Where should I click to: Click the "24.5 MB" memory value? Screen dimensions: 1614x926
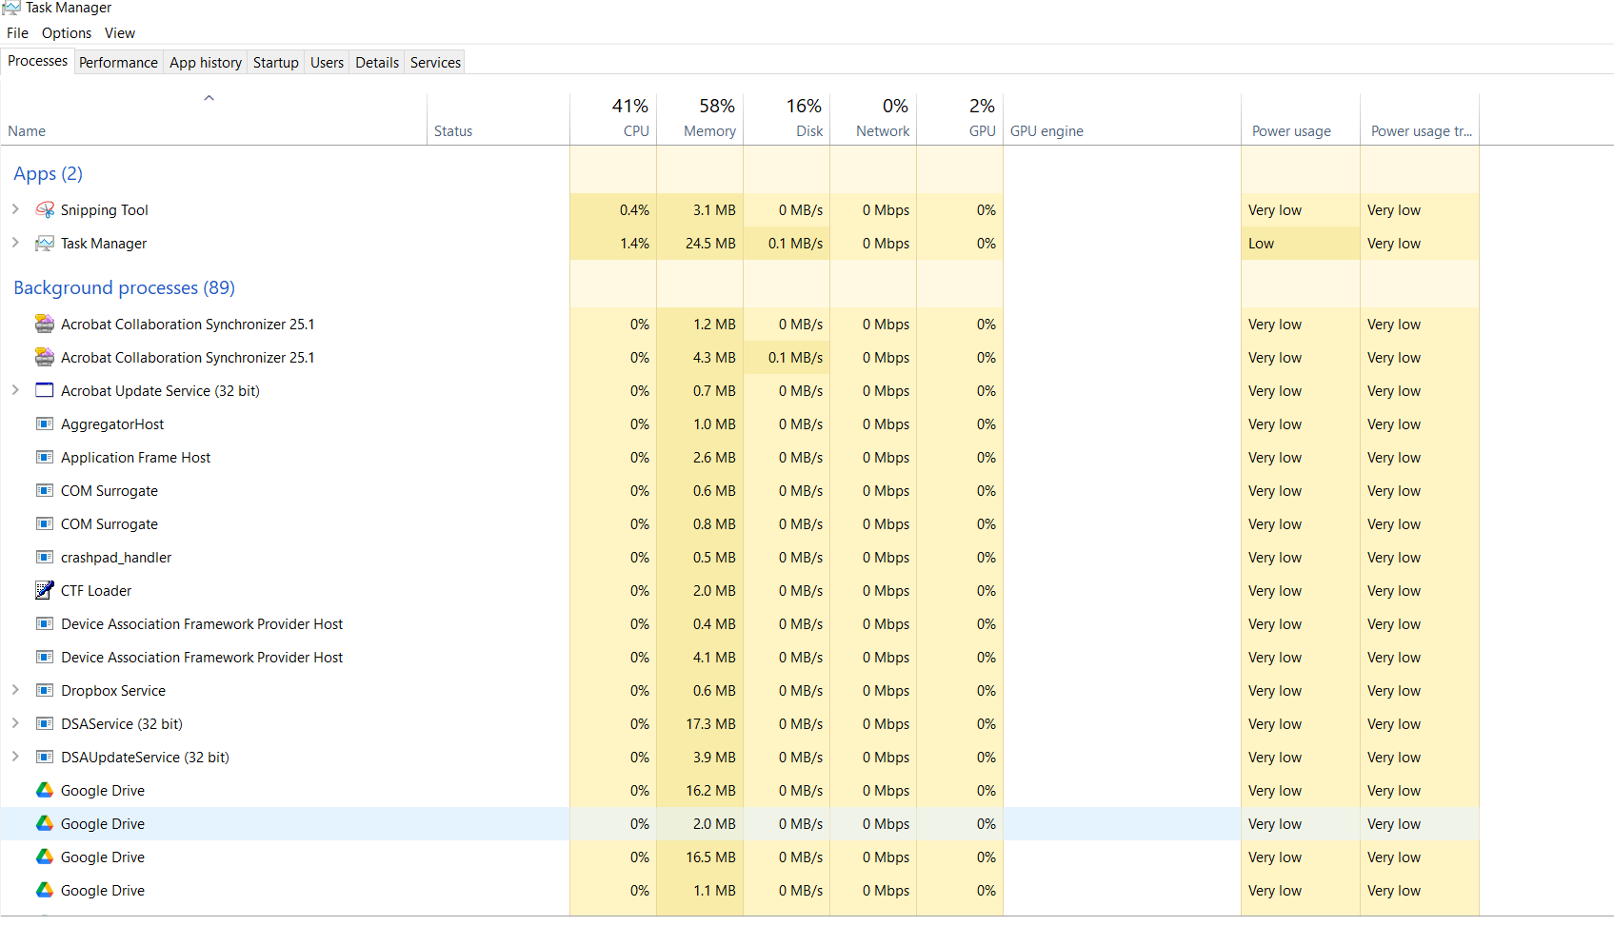pyautogui.click(x=710, y=244)
